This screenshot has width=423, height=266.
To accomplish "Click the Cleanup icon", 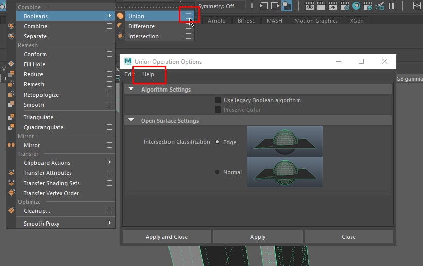I will pos(11,210).
